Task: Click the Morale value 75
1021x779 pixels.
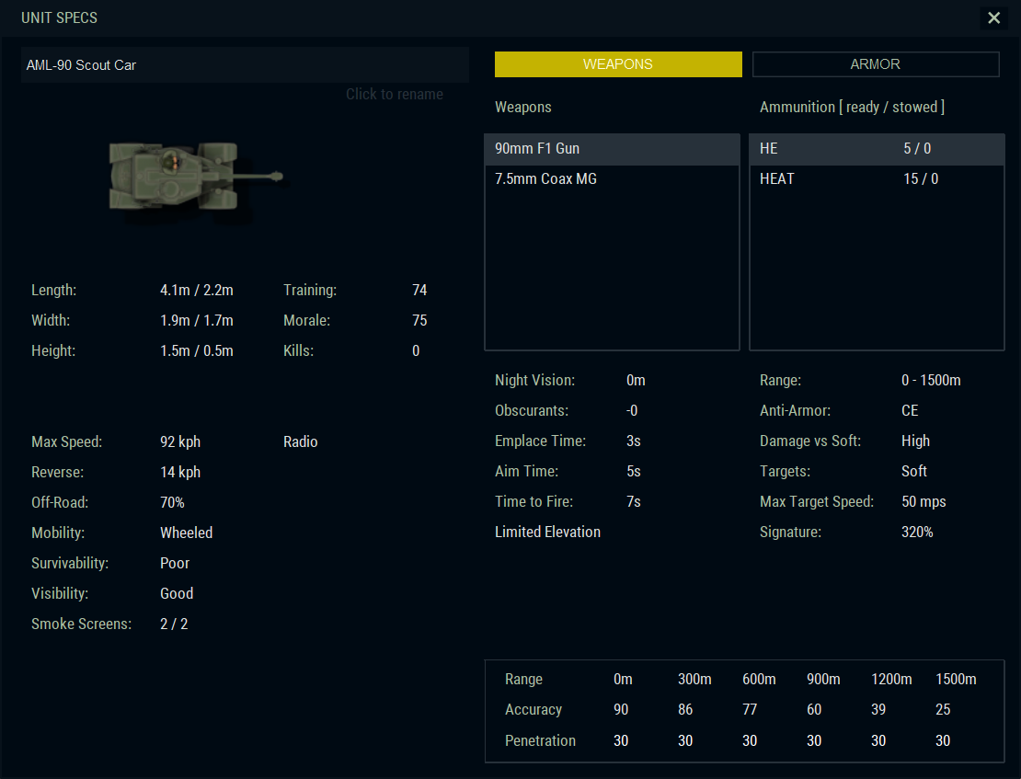Action: [419, 320]
